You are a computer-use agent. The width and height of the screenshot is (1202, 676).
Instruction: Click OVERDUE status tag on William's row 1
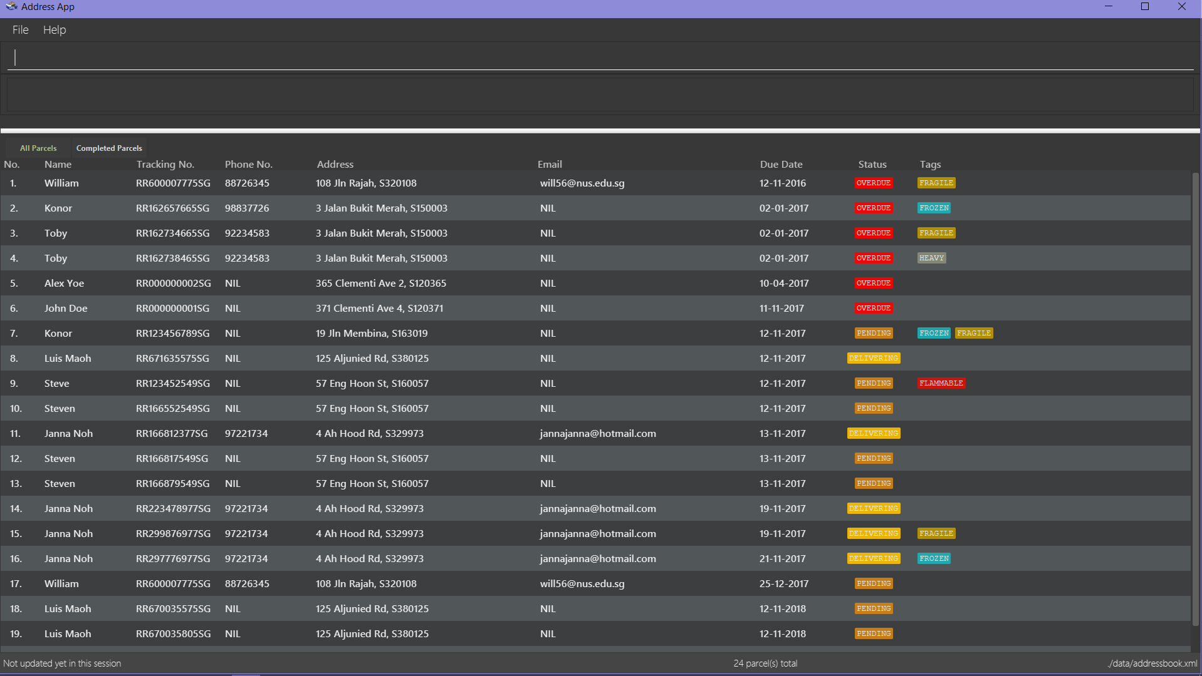tap(874, 183)
